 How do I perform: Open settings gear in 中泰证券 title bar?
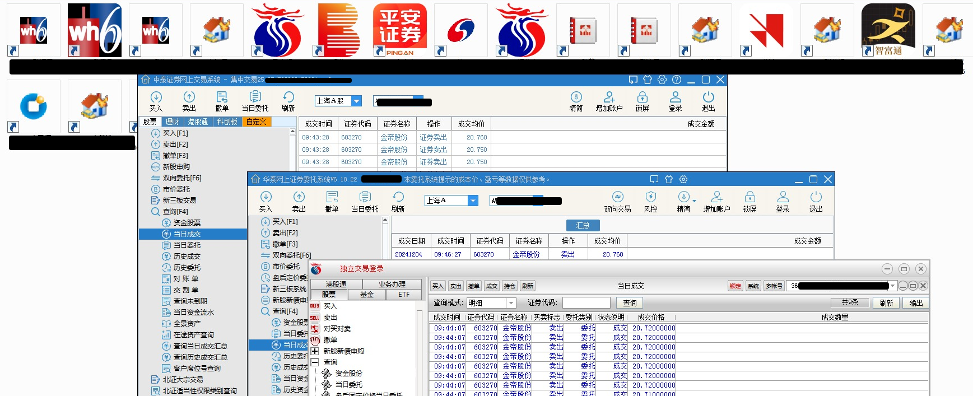click(662, 80)
